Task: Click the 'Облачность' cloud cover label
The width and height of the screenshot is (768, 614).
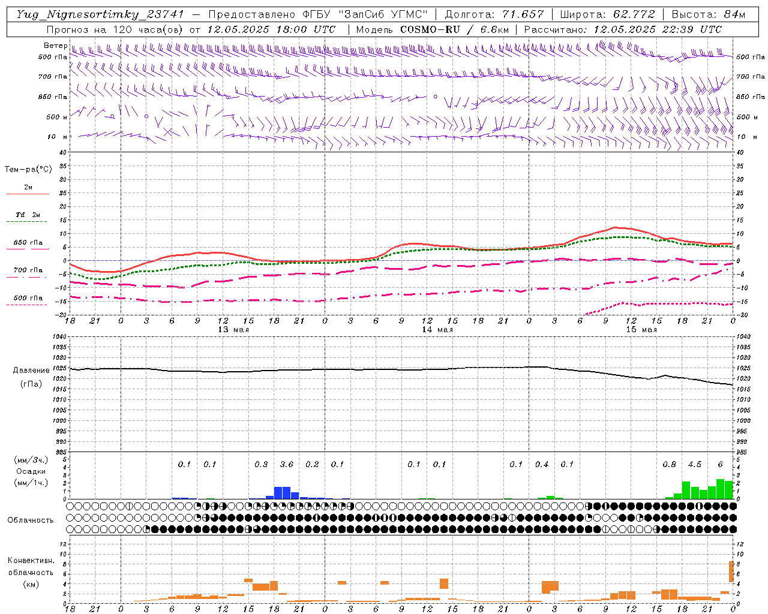Action: pyautogui.click(x=31, y=520)
